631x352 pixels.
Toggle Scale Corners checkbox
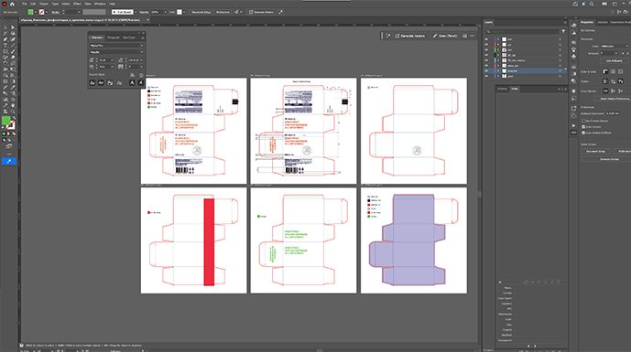583,126
